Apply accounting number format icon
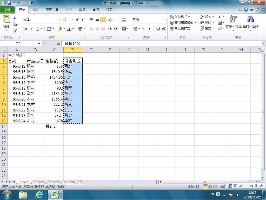The height and width of the screenshot is (200, 266). pyautogui.click(x=135, y=29)
